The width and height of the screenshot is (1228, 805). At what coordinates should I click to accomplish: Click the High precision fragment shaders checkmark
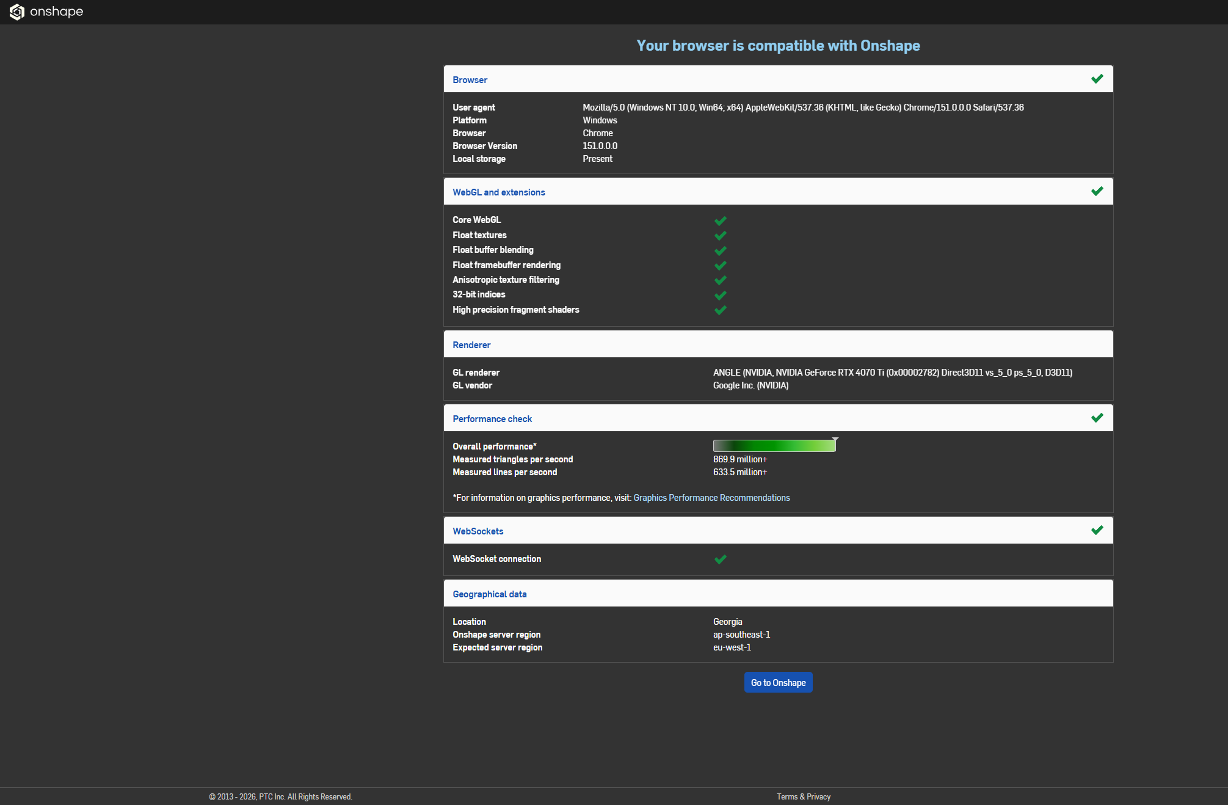(721, 310)
